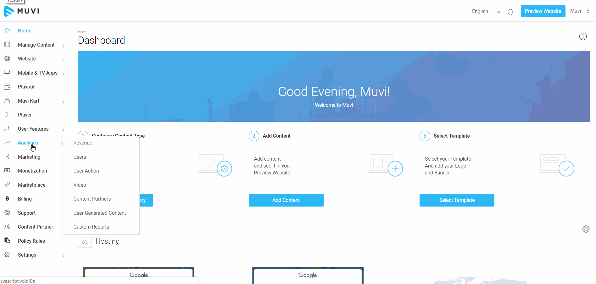The height and width of the screenshot is (284, 596).
Task: Click the Monetization cash icon
Action: 7,171
